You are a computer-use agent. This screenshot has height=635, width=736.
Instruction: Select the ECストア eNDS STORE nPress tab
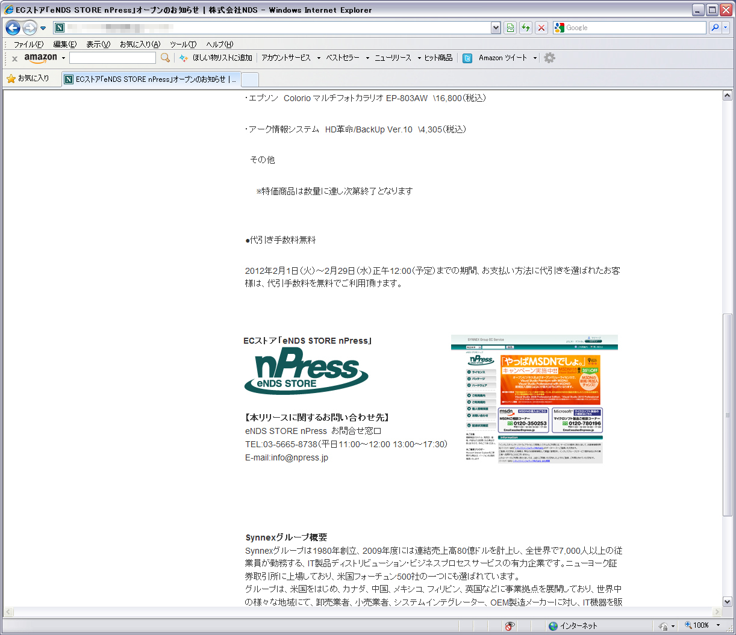(151, 79)
